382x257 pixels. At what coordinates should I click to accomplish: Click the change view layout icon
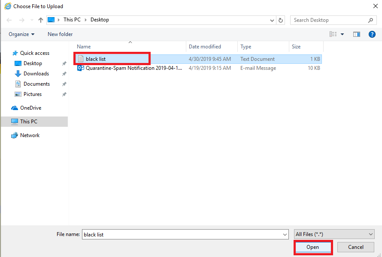[333, 34]
